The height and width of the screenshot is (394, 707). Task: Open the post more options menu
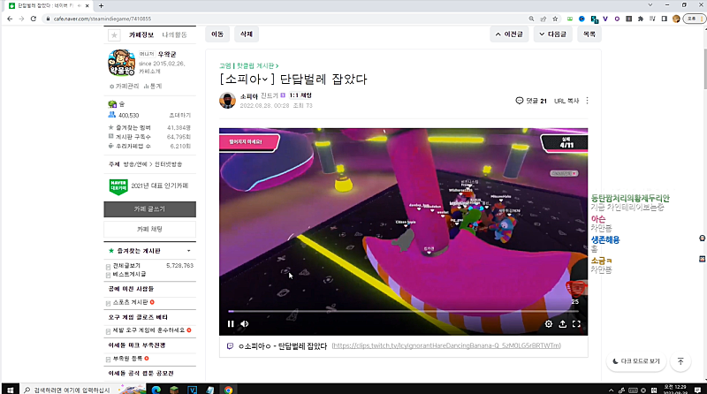click(587, 101)
